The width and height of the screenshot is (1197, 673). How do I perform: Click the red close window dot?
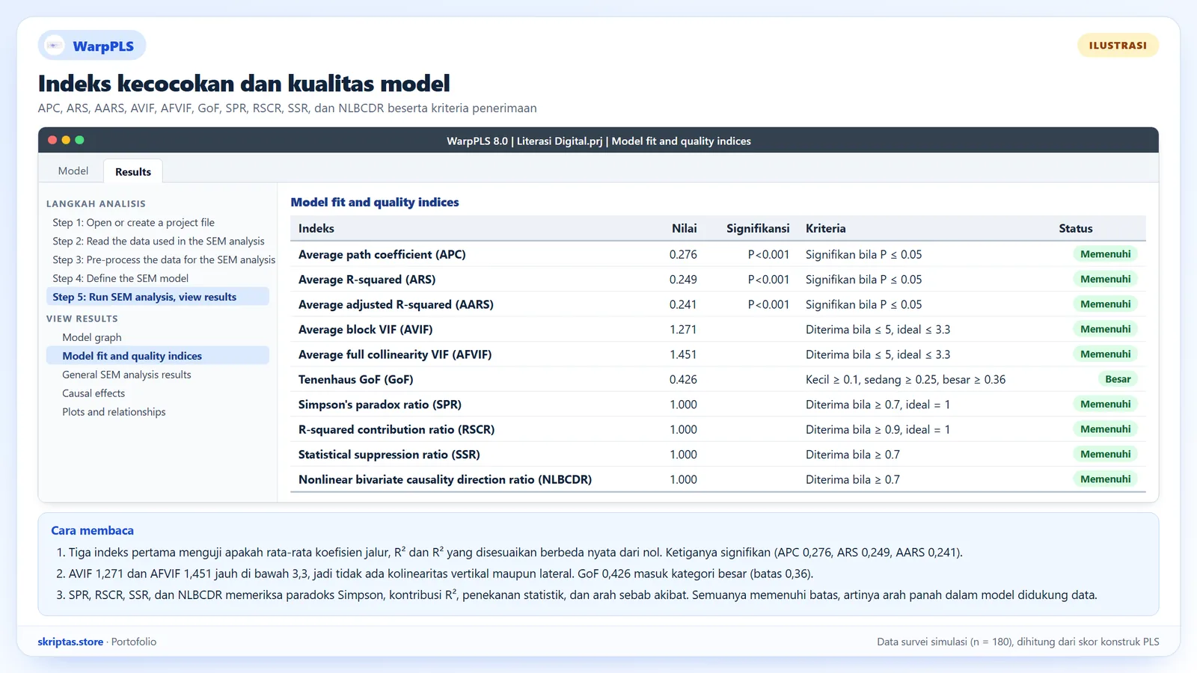(x=52, y=140)
